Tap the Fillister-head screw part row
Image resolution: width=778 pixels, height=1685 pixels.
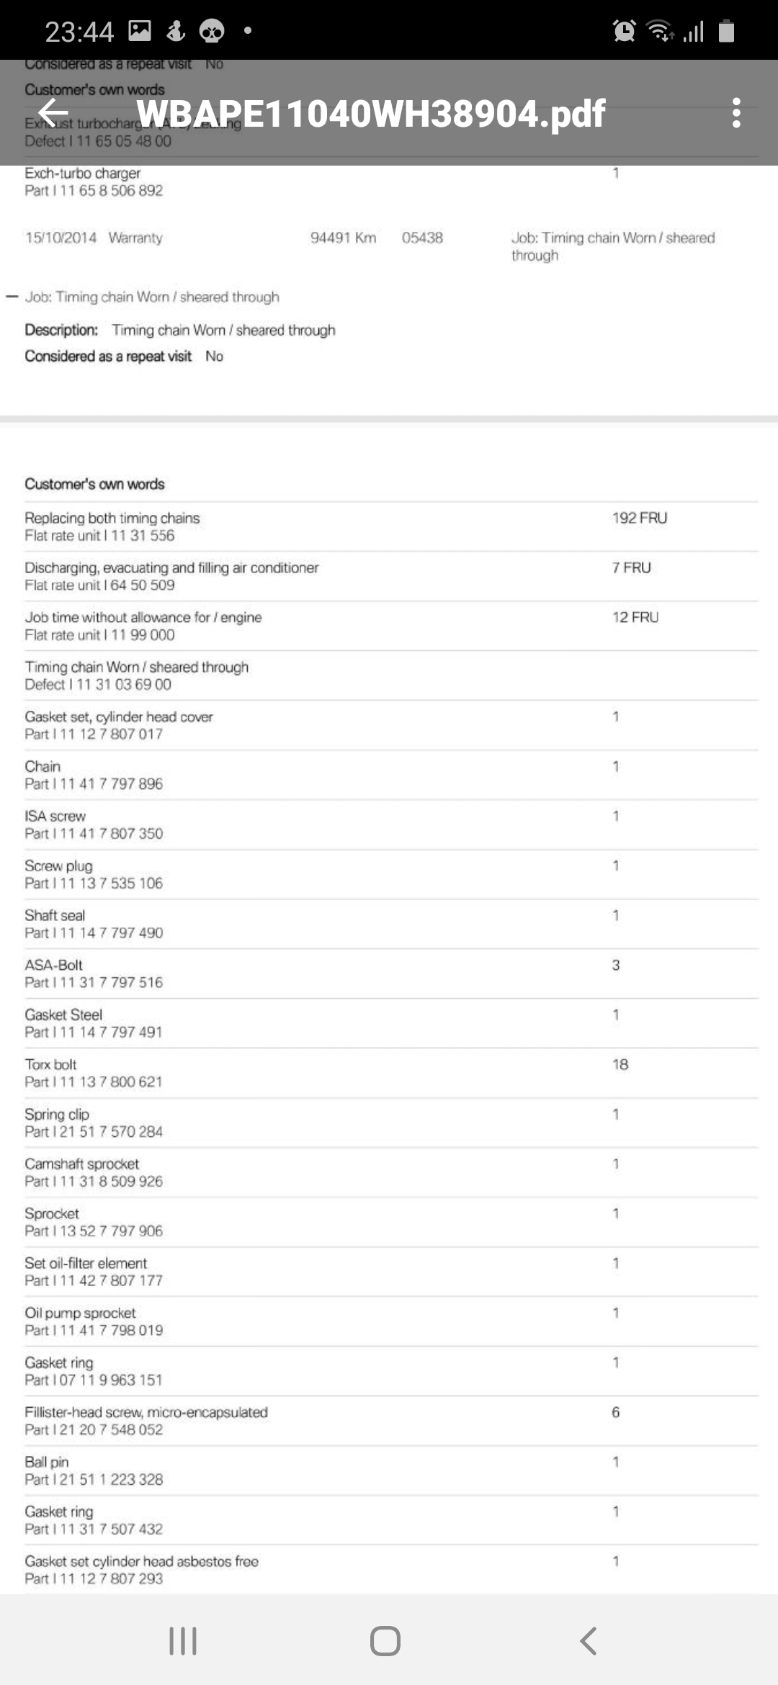[x=389, y=1421]
